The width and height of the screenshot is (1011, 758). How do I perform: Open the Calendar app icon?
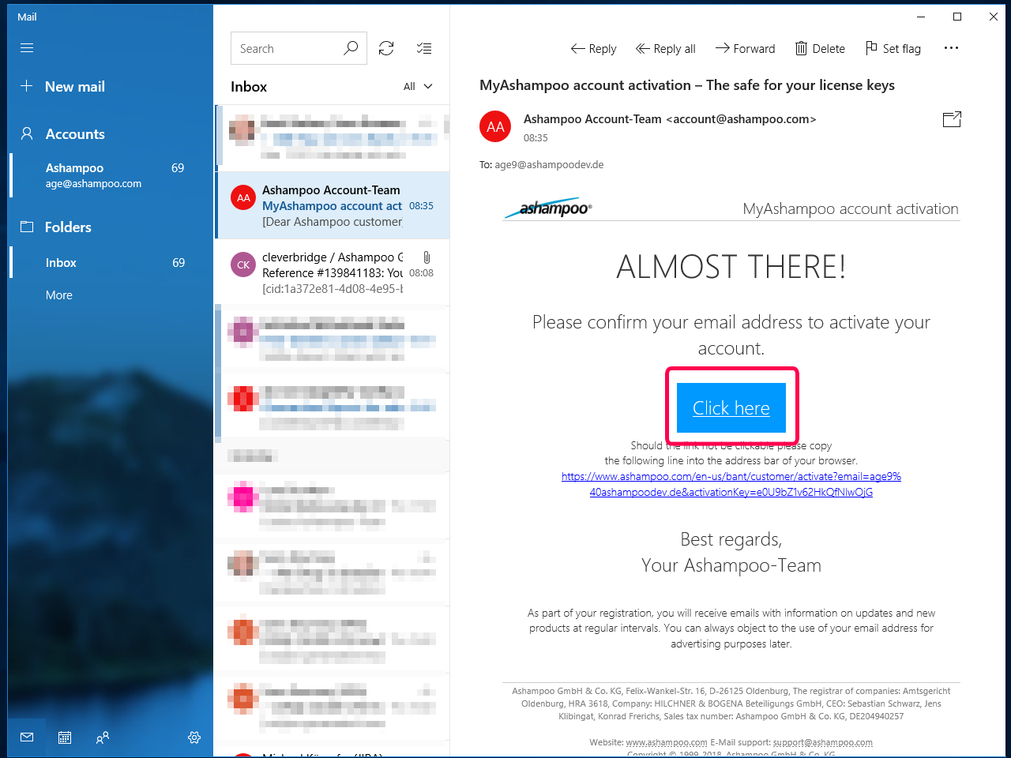[x=65, y=737]
